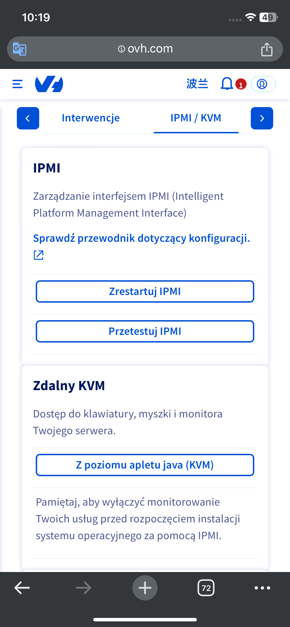Show the 72 open tabs
The width and height of the screenshot is (290, 627).
206,588
